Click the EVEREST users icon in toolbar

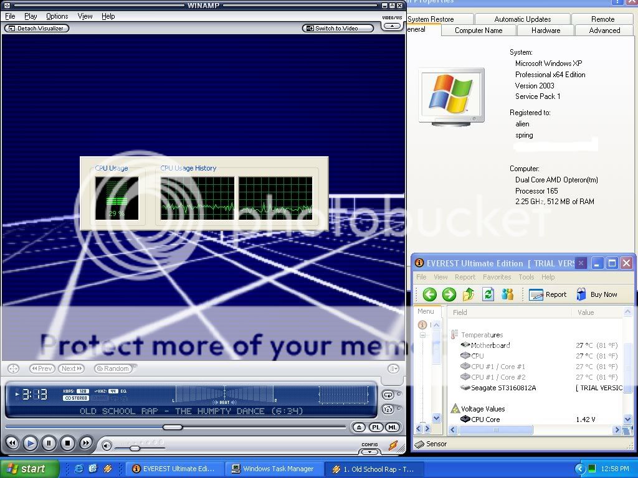click(x=508, y=294)
